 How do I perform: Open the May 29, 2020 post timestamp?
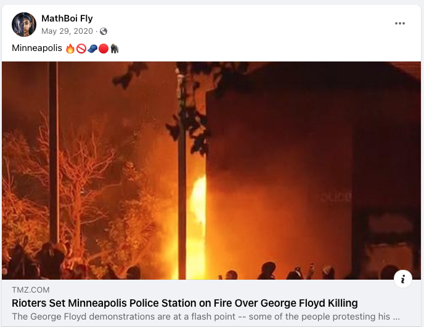tap(67, 31)
